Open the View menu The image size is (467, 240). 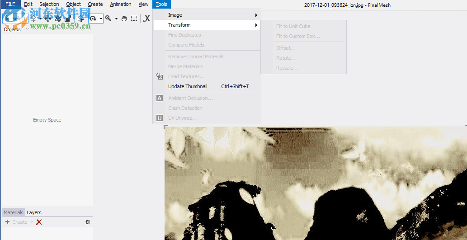[144, 4]
